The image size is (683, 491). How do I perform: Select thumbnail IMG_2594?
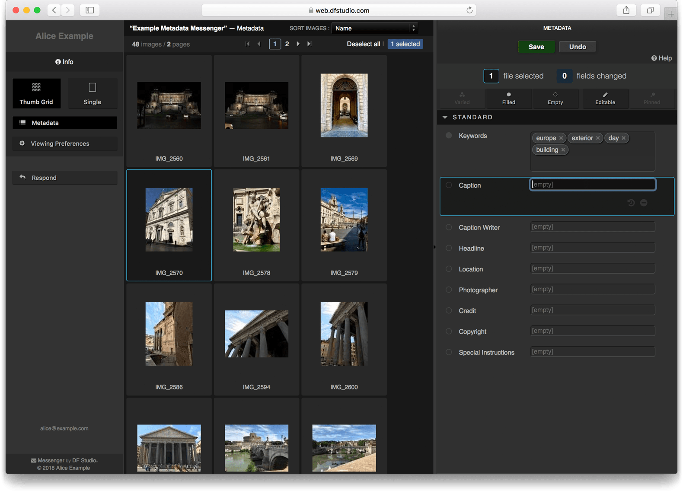point(256,339)
